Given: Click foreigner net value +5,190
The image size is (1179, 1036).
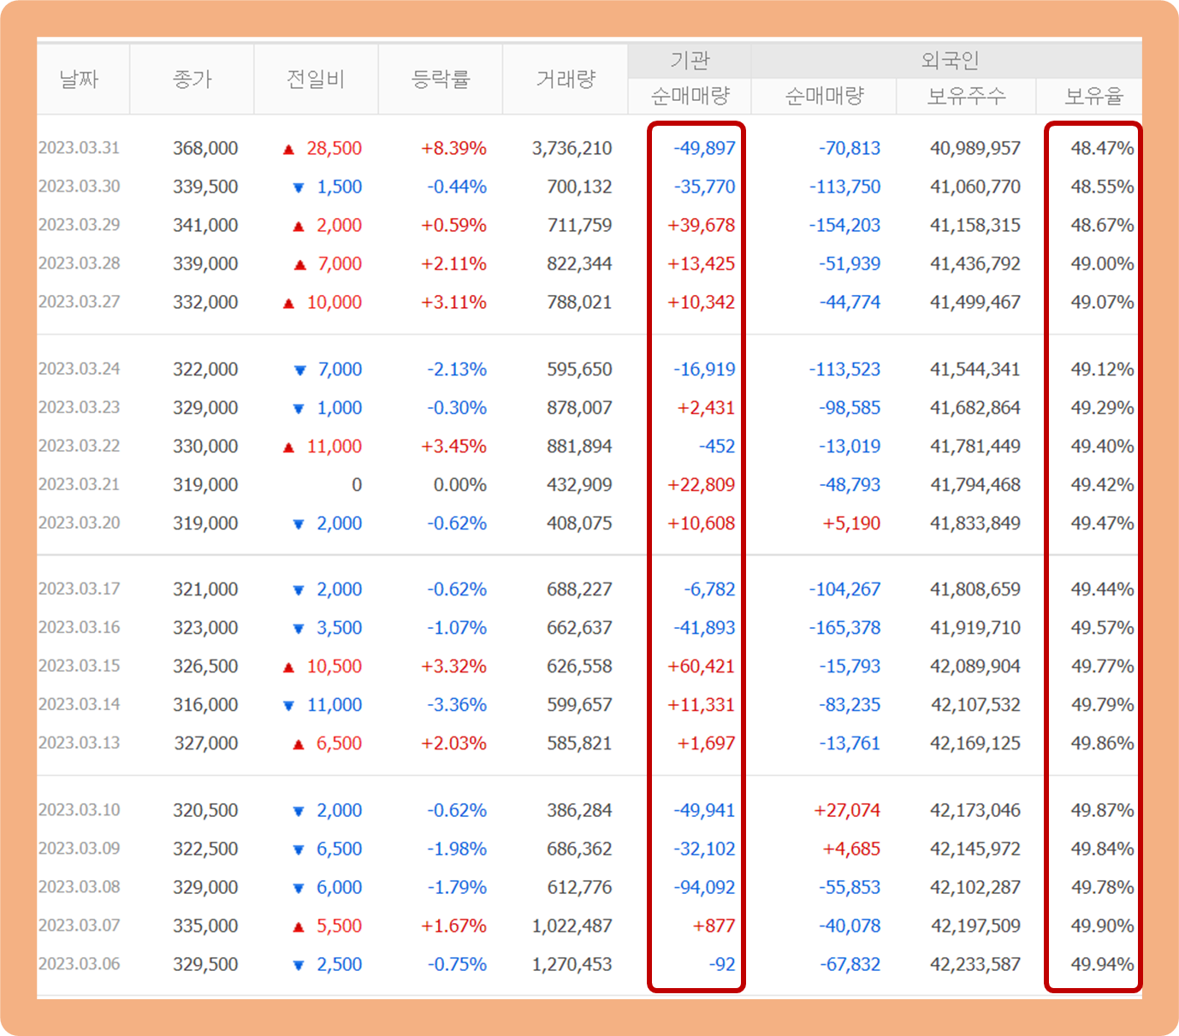Looking at the screenshot, I should [851, 524].
